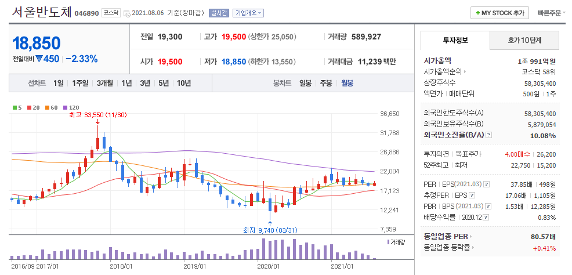Switch to the 호가10단계 tab
572x275 pixels.
(x=524, y=40)
